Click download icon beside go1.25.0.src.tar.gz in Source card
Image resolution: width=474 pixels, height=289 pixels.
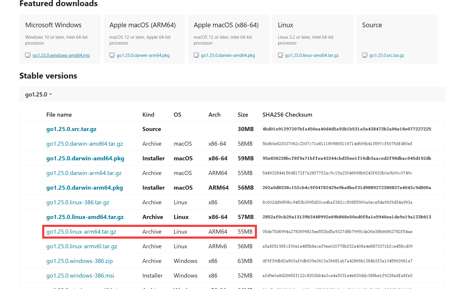coord(364,55)
